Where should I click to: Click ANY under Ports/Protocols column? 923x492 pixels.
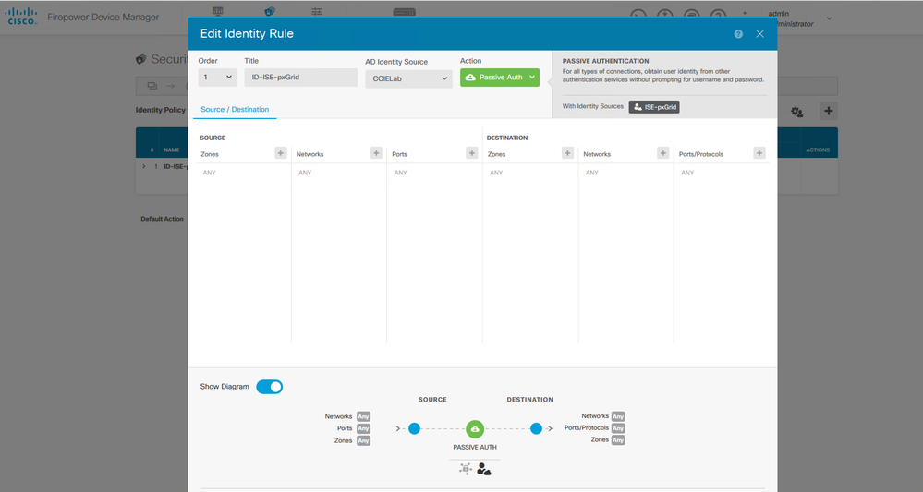pos(687,173)
